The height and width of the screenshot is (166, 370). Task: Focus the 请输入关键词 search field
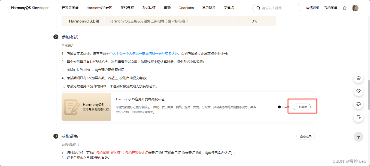[x=277, y=8]
